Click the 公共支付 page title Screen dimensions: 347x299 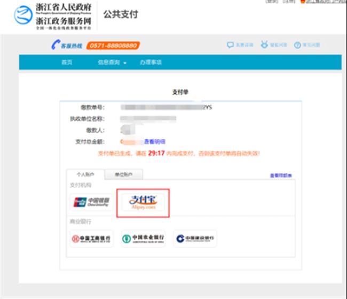point(120,14)
